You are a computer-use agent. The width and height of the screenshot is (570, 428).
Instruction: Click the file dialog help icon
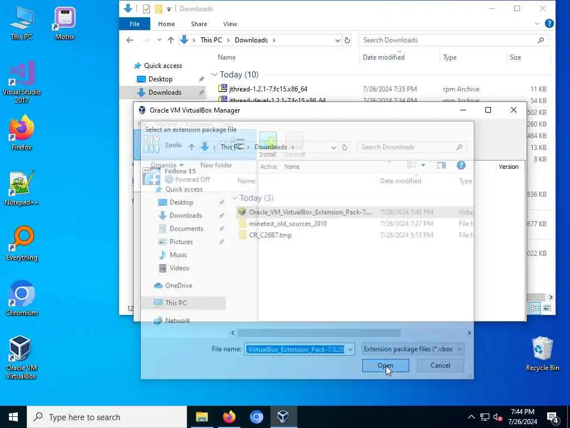click(461, 165)
